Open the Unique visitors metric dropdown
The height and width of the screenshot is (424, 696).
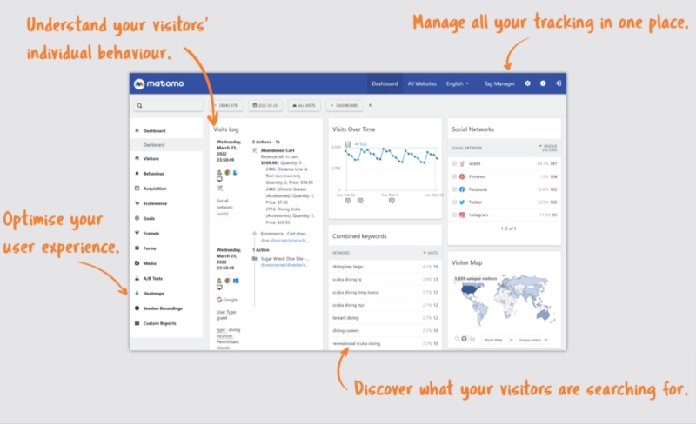[x=532, y=340]
